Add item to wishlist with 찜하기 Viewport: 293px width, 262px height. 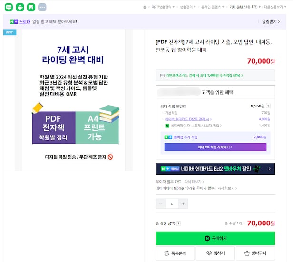(215, 253)
